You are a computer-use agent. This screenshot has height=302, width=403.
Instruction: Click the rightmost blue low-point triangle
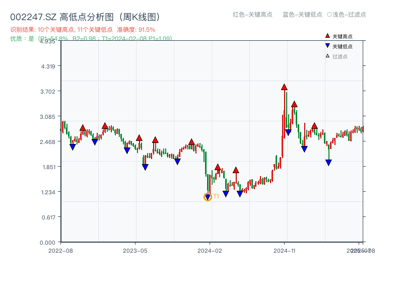[x=328, y=163]
